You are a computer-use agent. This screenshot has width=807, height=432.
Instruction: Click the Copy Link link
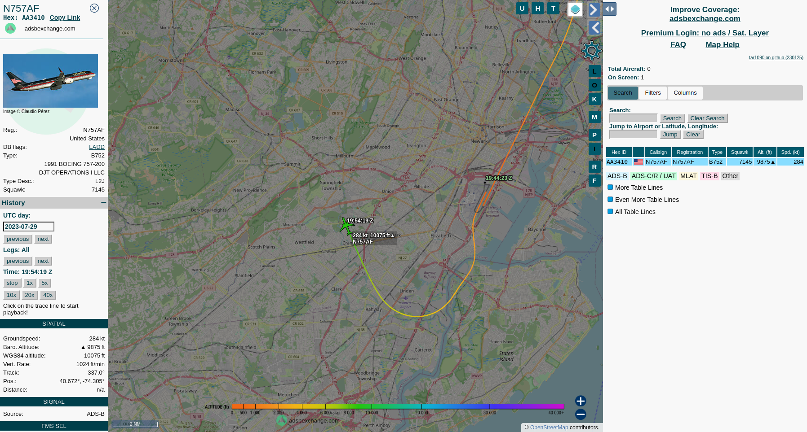click(65, 17)
